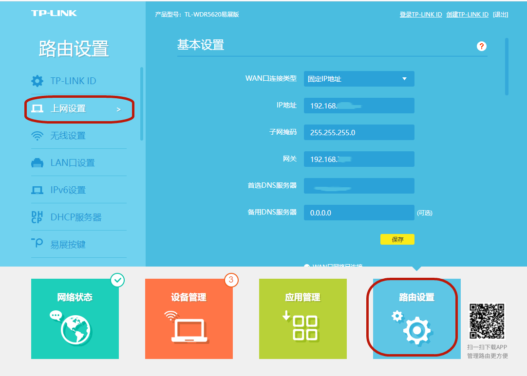Click the 子网掩码 input field
527x376 pixels.
[359, 132]
